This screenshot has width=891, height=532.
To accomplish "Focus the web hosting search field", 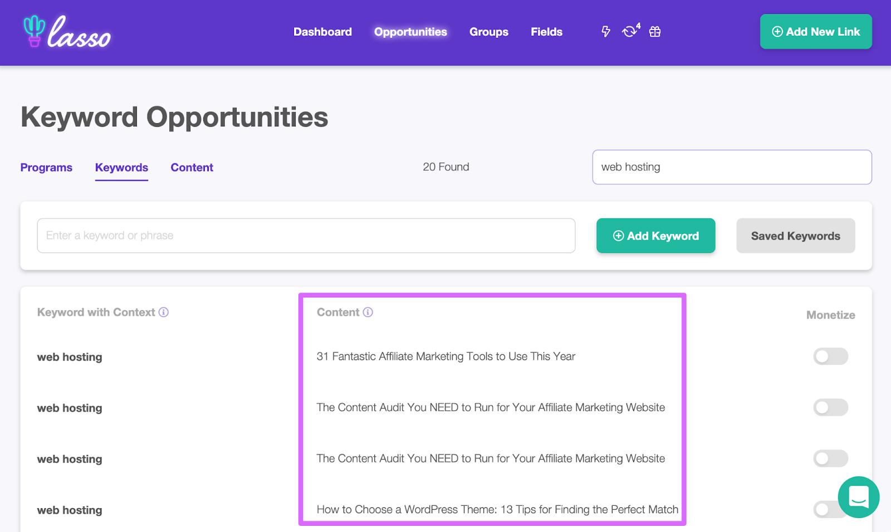I will 732,167.
